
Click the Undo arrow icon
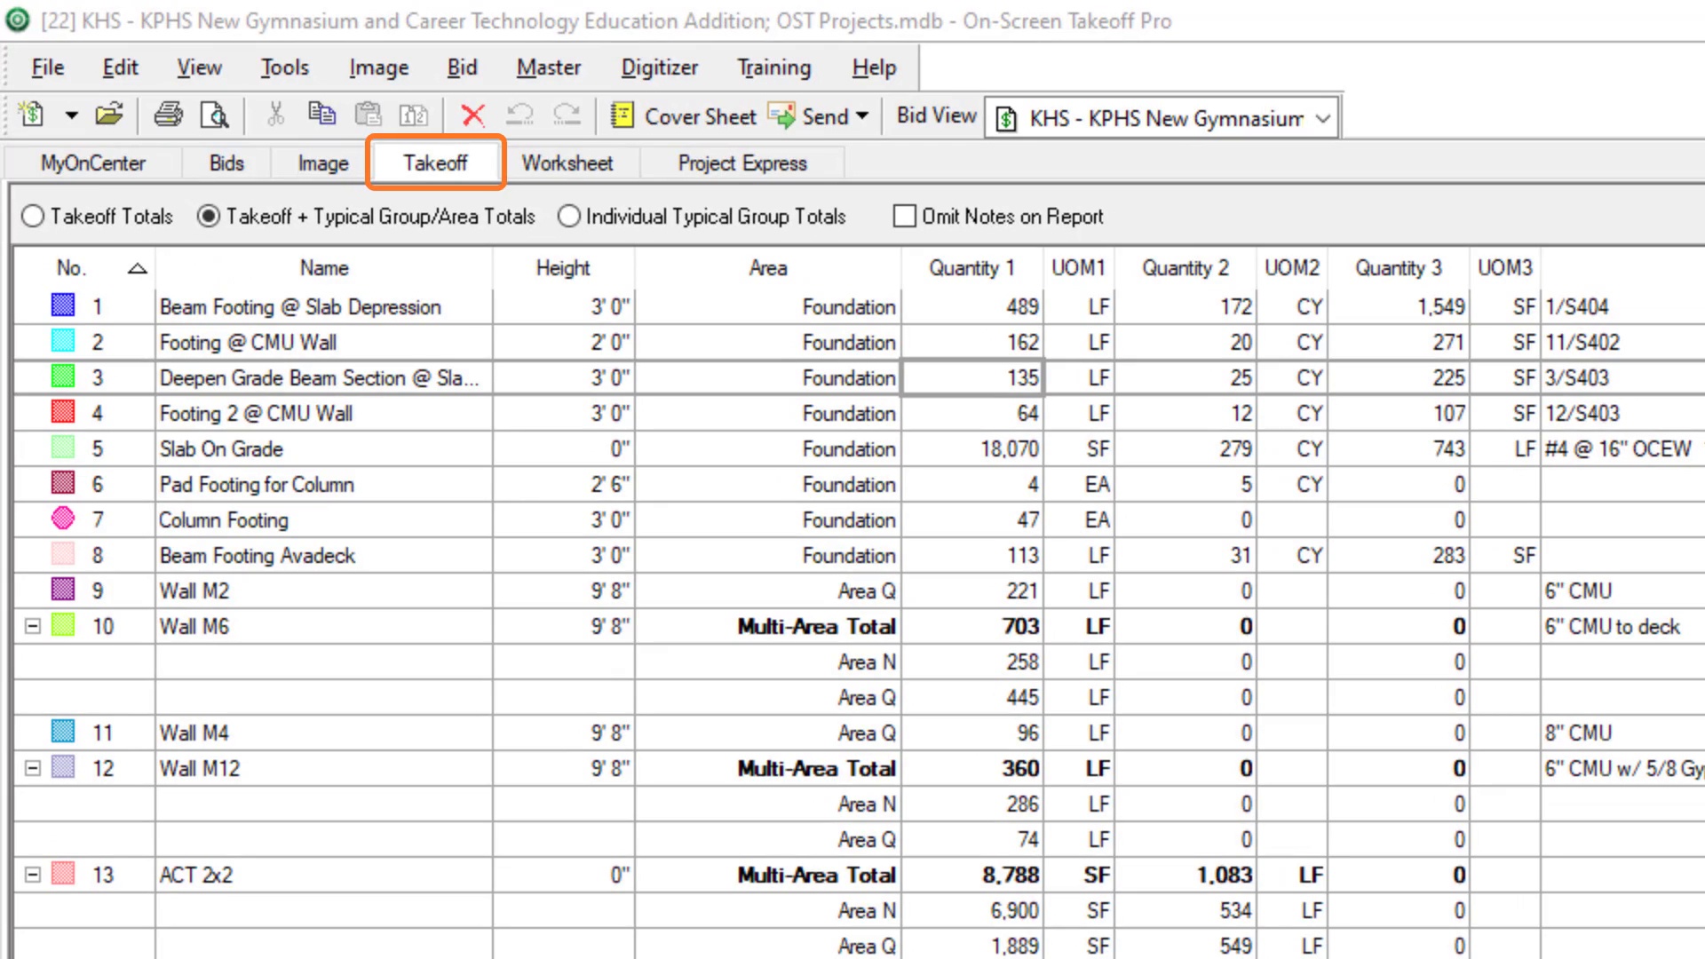[x=519, y=115]
